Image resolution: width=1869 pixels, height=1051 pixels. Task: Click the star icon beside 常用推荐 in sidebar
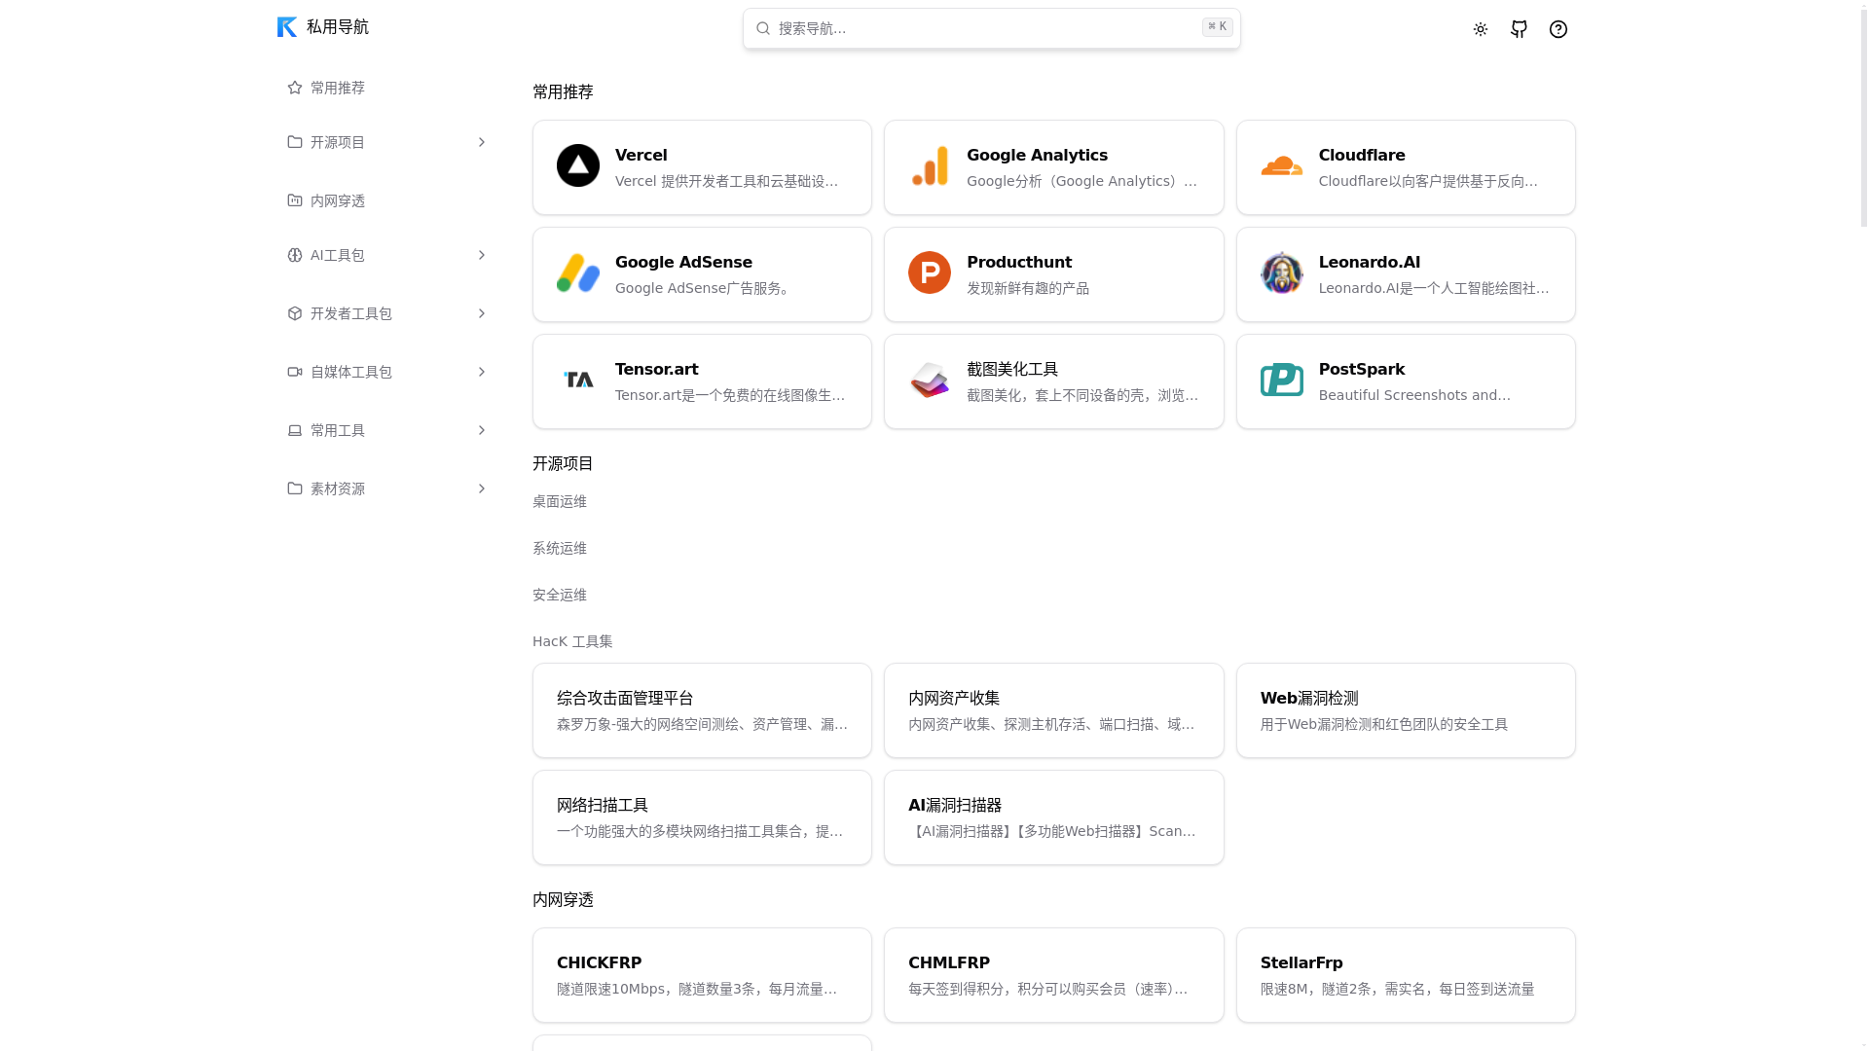click(295, 88)
